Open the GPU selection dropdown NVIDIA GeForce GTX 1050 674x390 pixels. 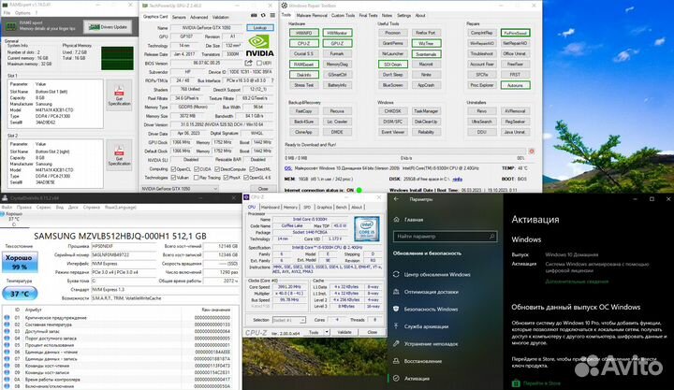coord(179,189)
